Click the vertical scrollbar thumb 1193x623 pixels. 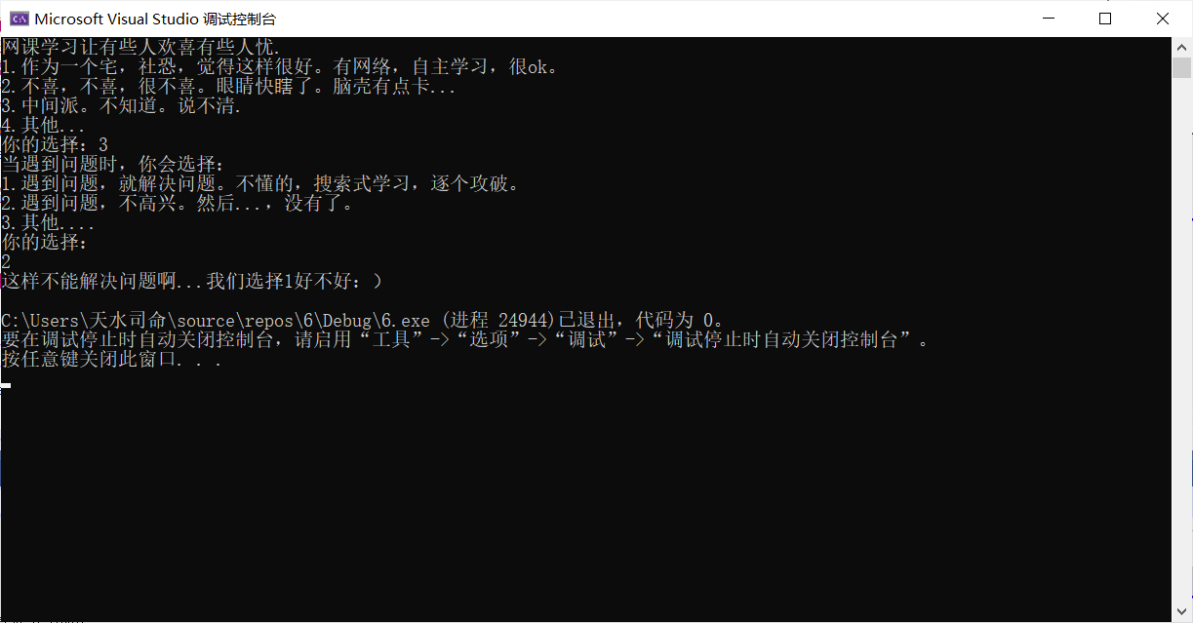click(1181, 68)
